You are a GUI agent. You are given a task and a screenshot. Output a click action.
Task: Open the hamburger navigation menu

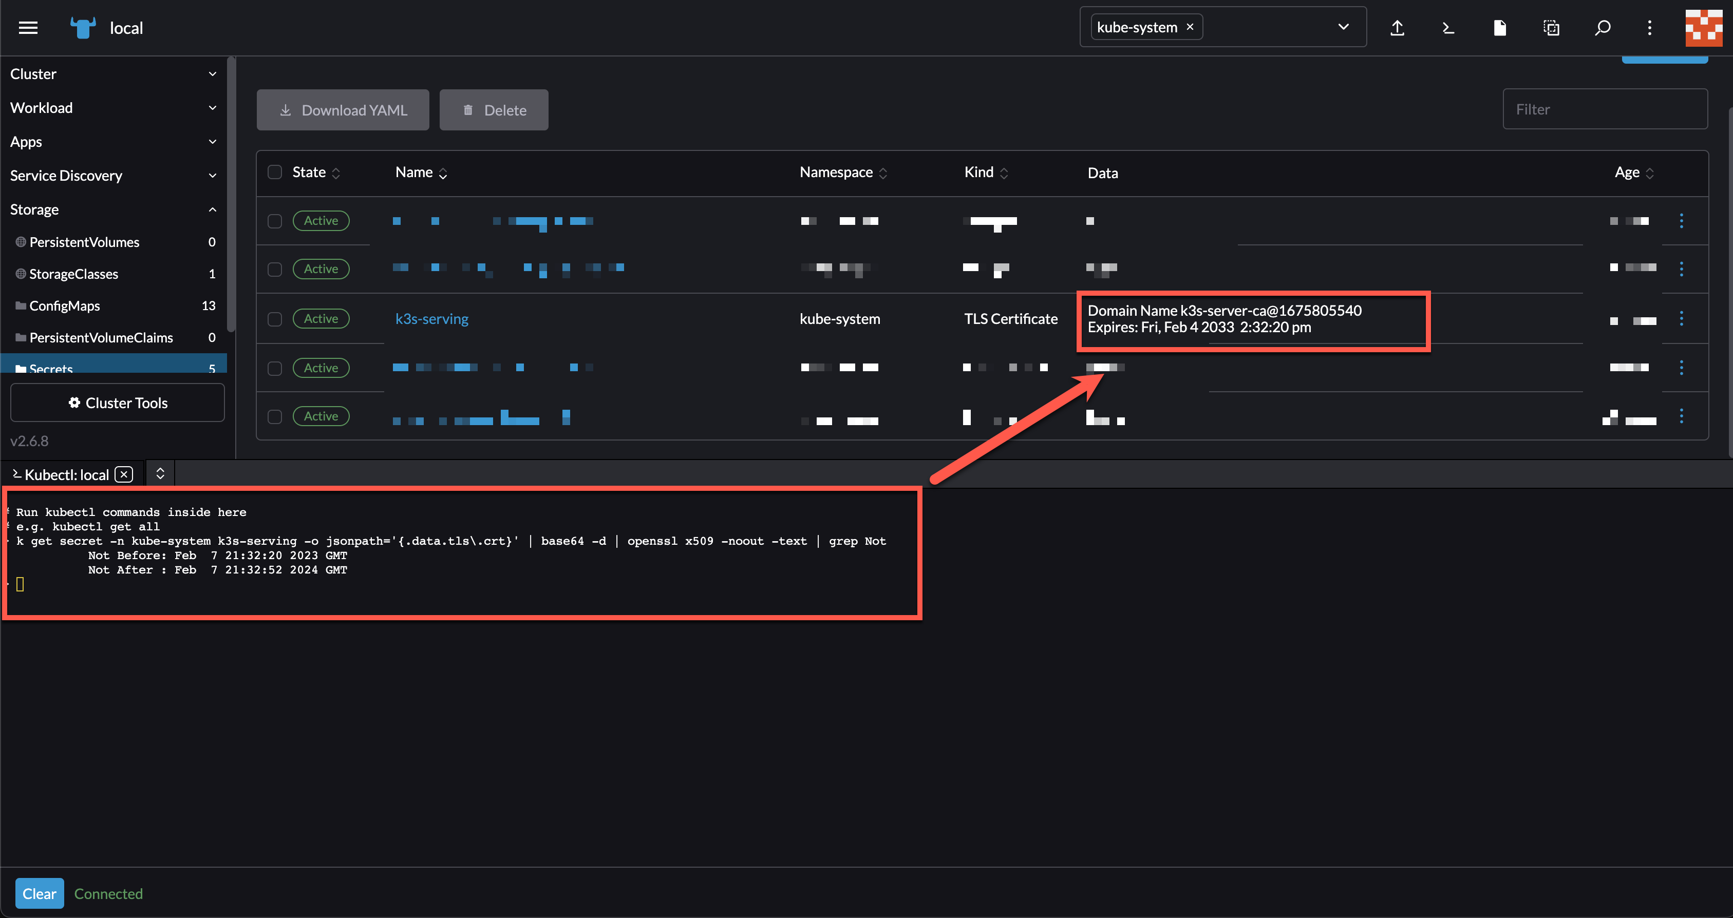28,28
